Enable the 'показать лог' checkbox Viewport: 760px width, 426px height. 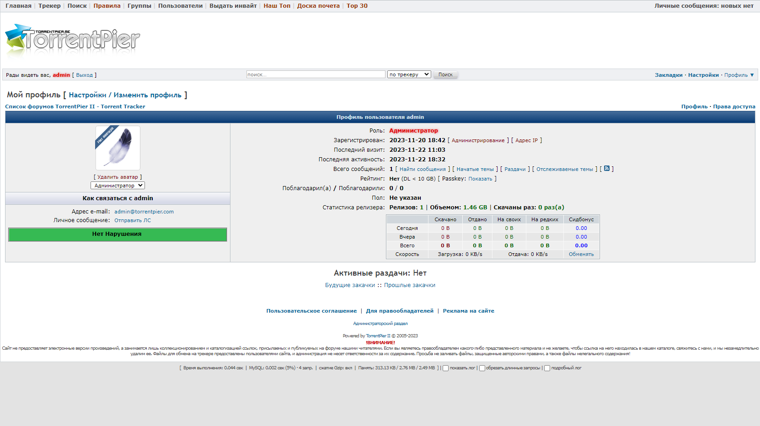point(445,368)
